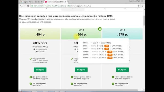Select the '24 мес.' pricing row at 19 782 р.
This screenshot has width=164, height=92.
click(104, 55)
